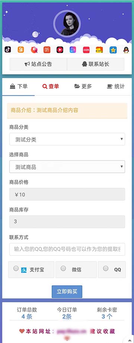Viewport: 134px width, 343px height.
Task: Select the 支付宝 payment radio button
Action: pos(16,269)
